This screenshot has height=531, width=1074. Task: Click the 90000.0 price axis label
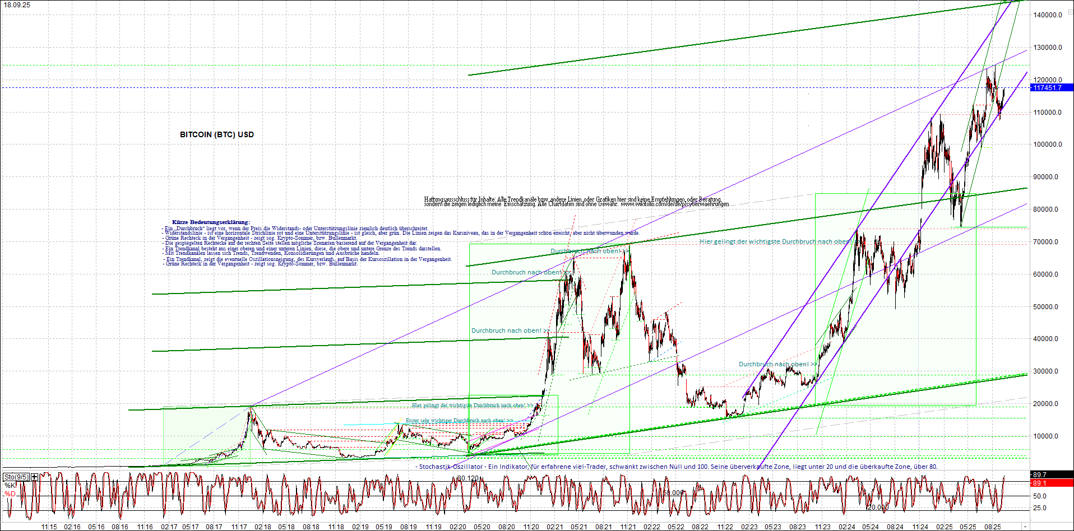coord(1046,177)
